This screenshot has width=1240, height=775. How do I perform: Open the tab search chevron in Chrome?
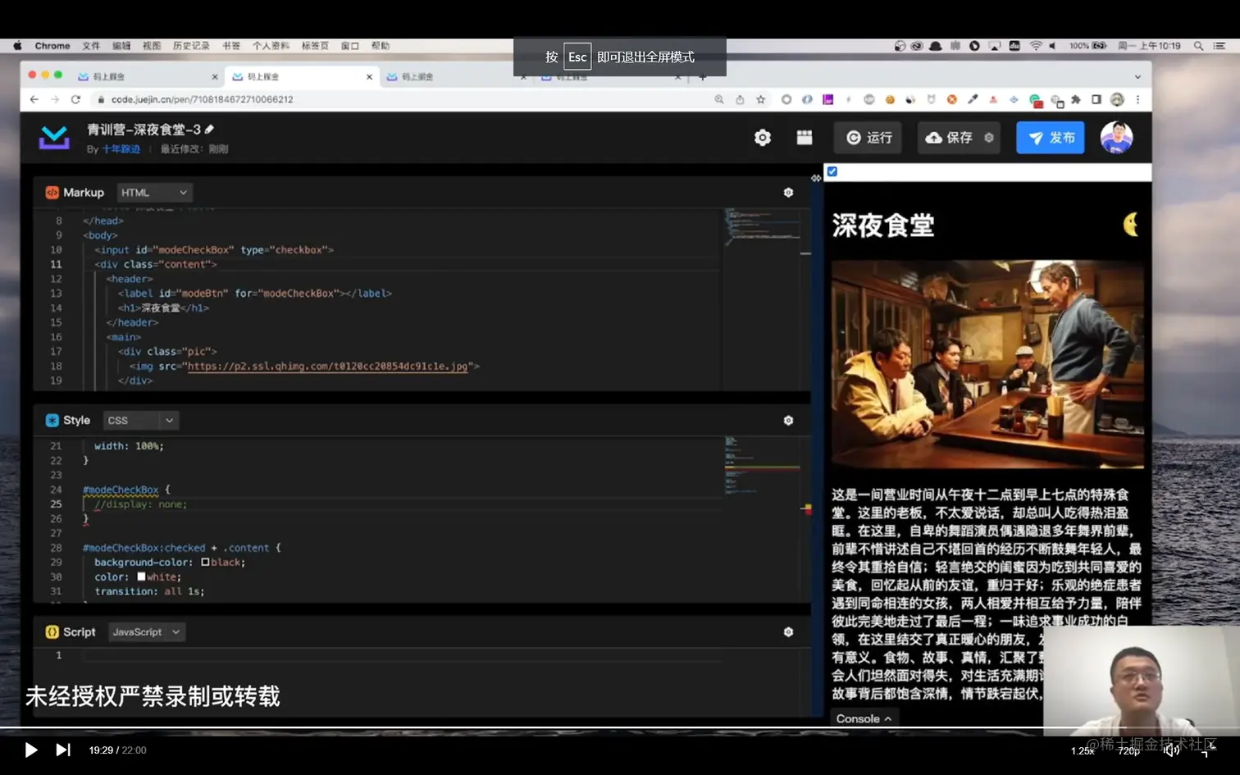coord(1137,76)
